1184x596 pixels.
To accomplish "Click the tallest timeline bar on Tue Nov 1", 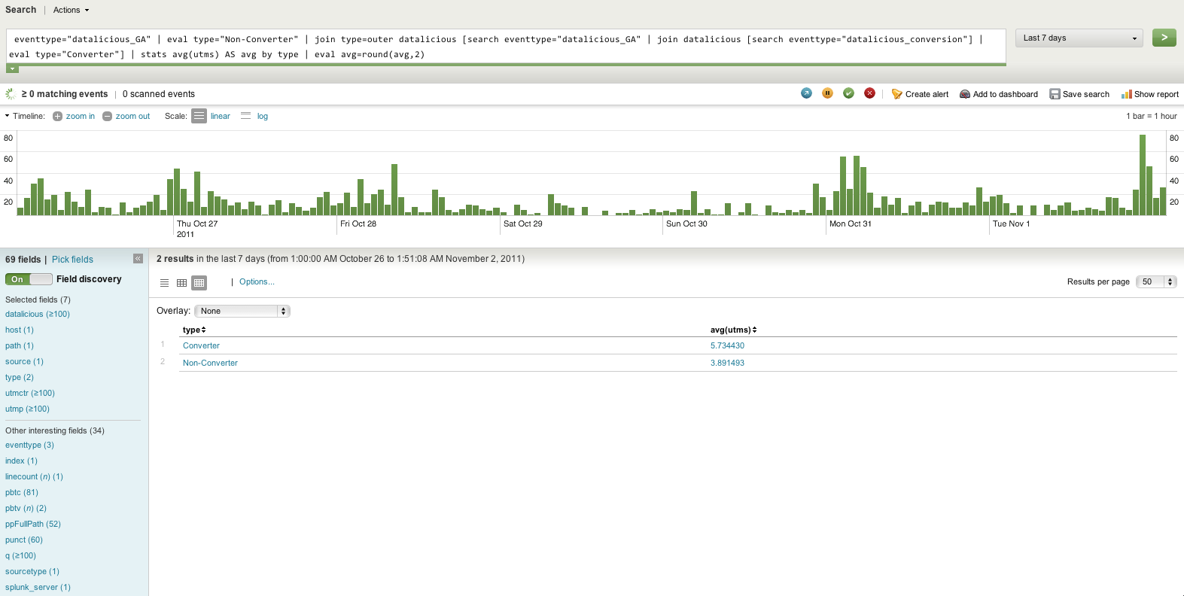I will tap(1142, 175).
